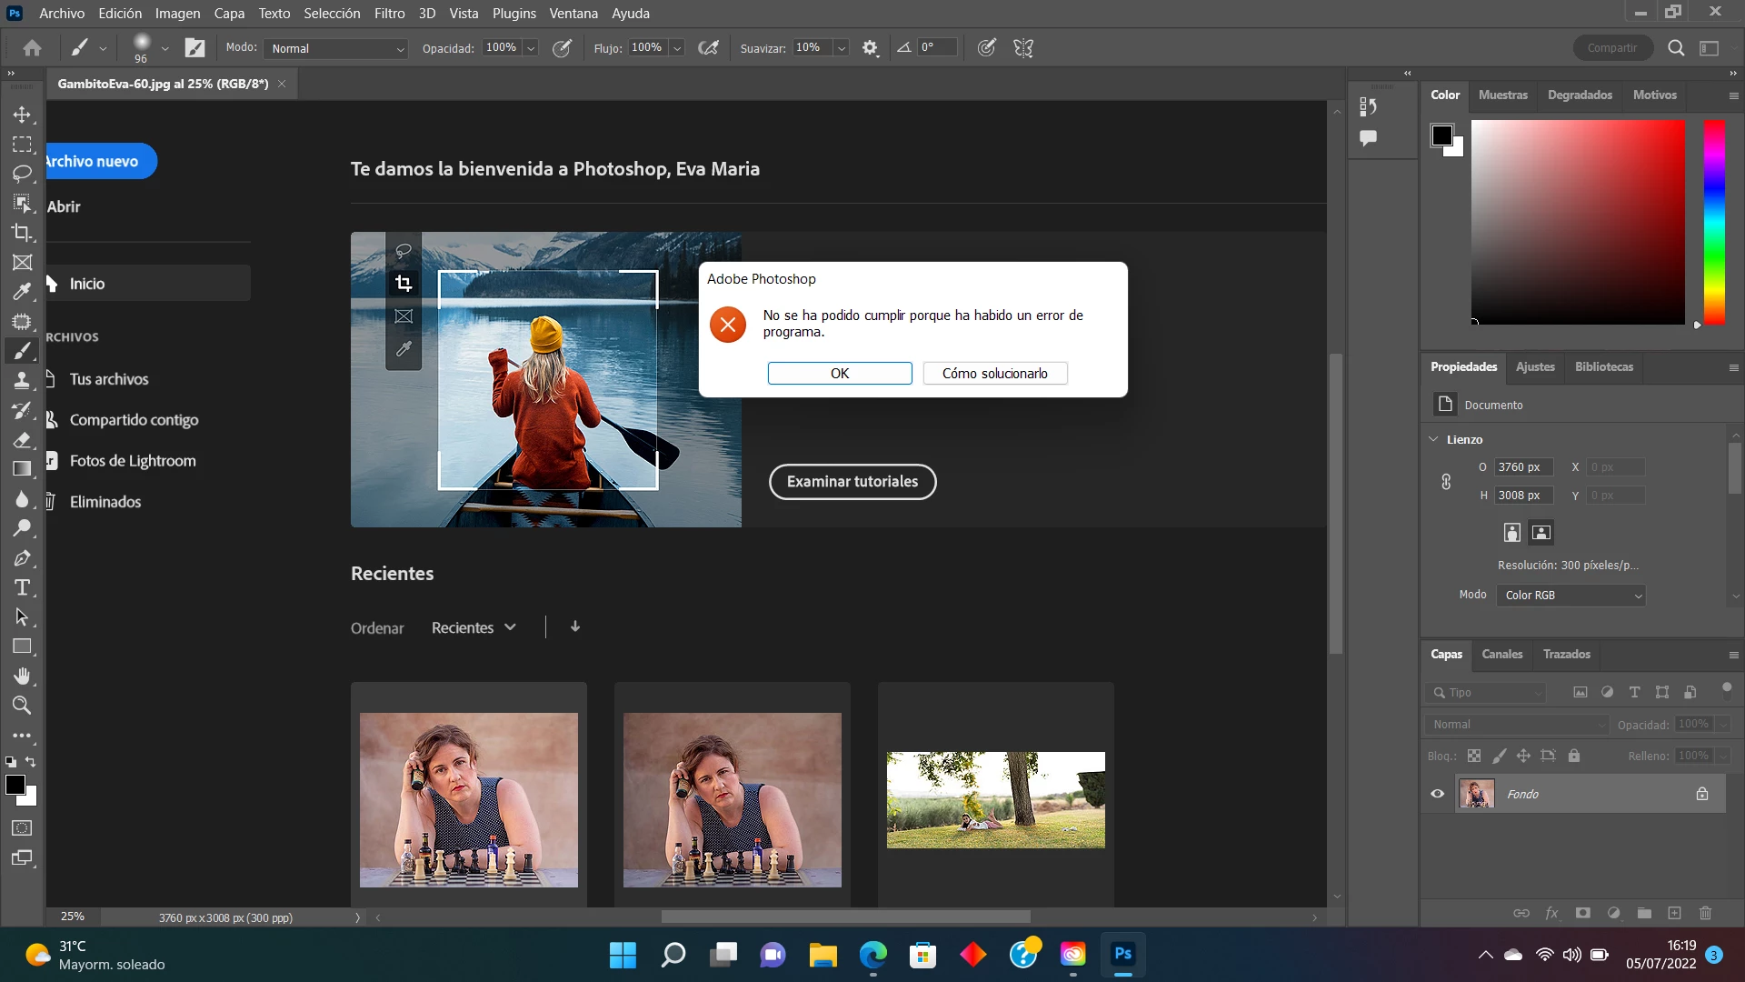
Task: Toggle the Quick Mask mode icon
Action: pyautogui.click(x=22, y=828)
